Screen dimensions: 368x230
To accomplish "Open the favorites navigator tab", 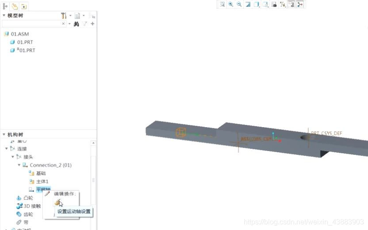I will (x=23, y=7).
